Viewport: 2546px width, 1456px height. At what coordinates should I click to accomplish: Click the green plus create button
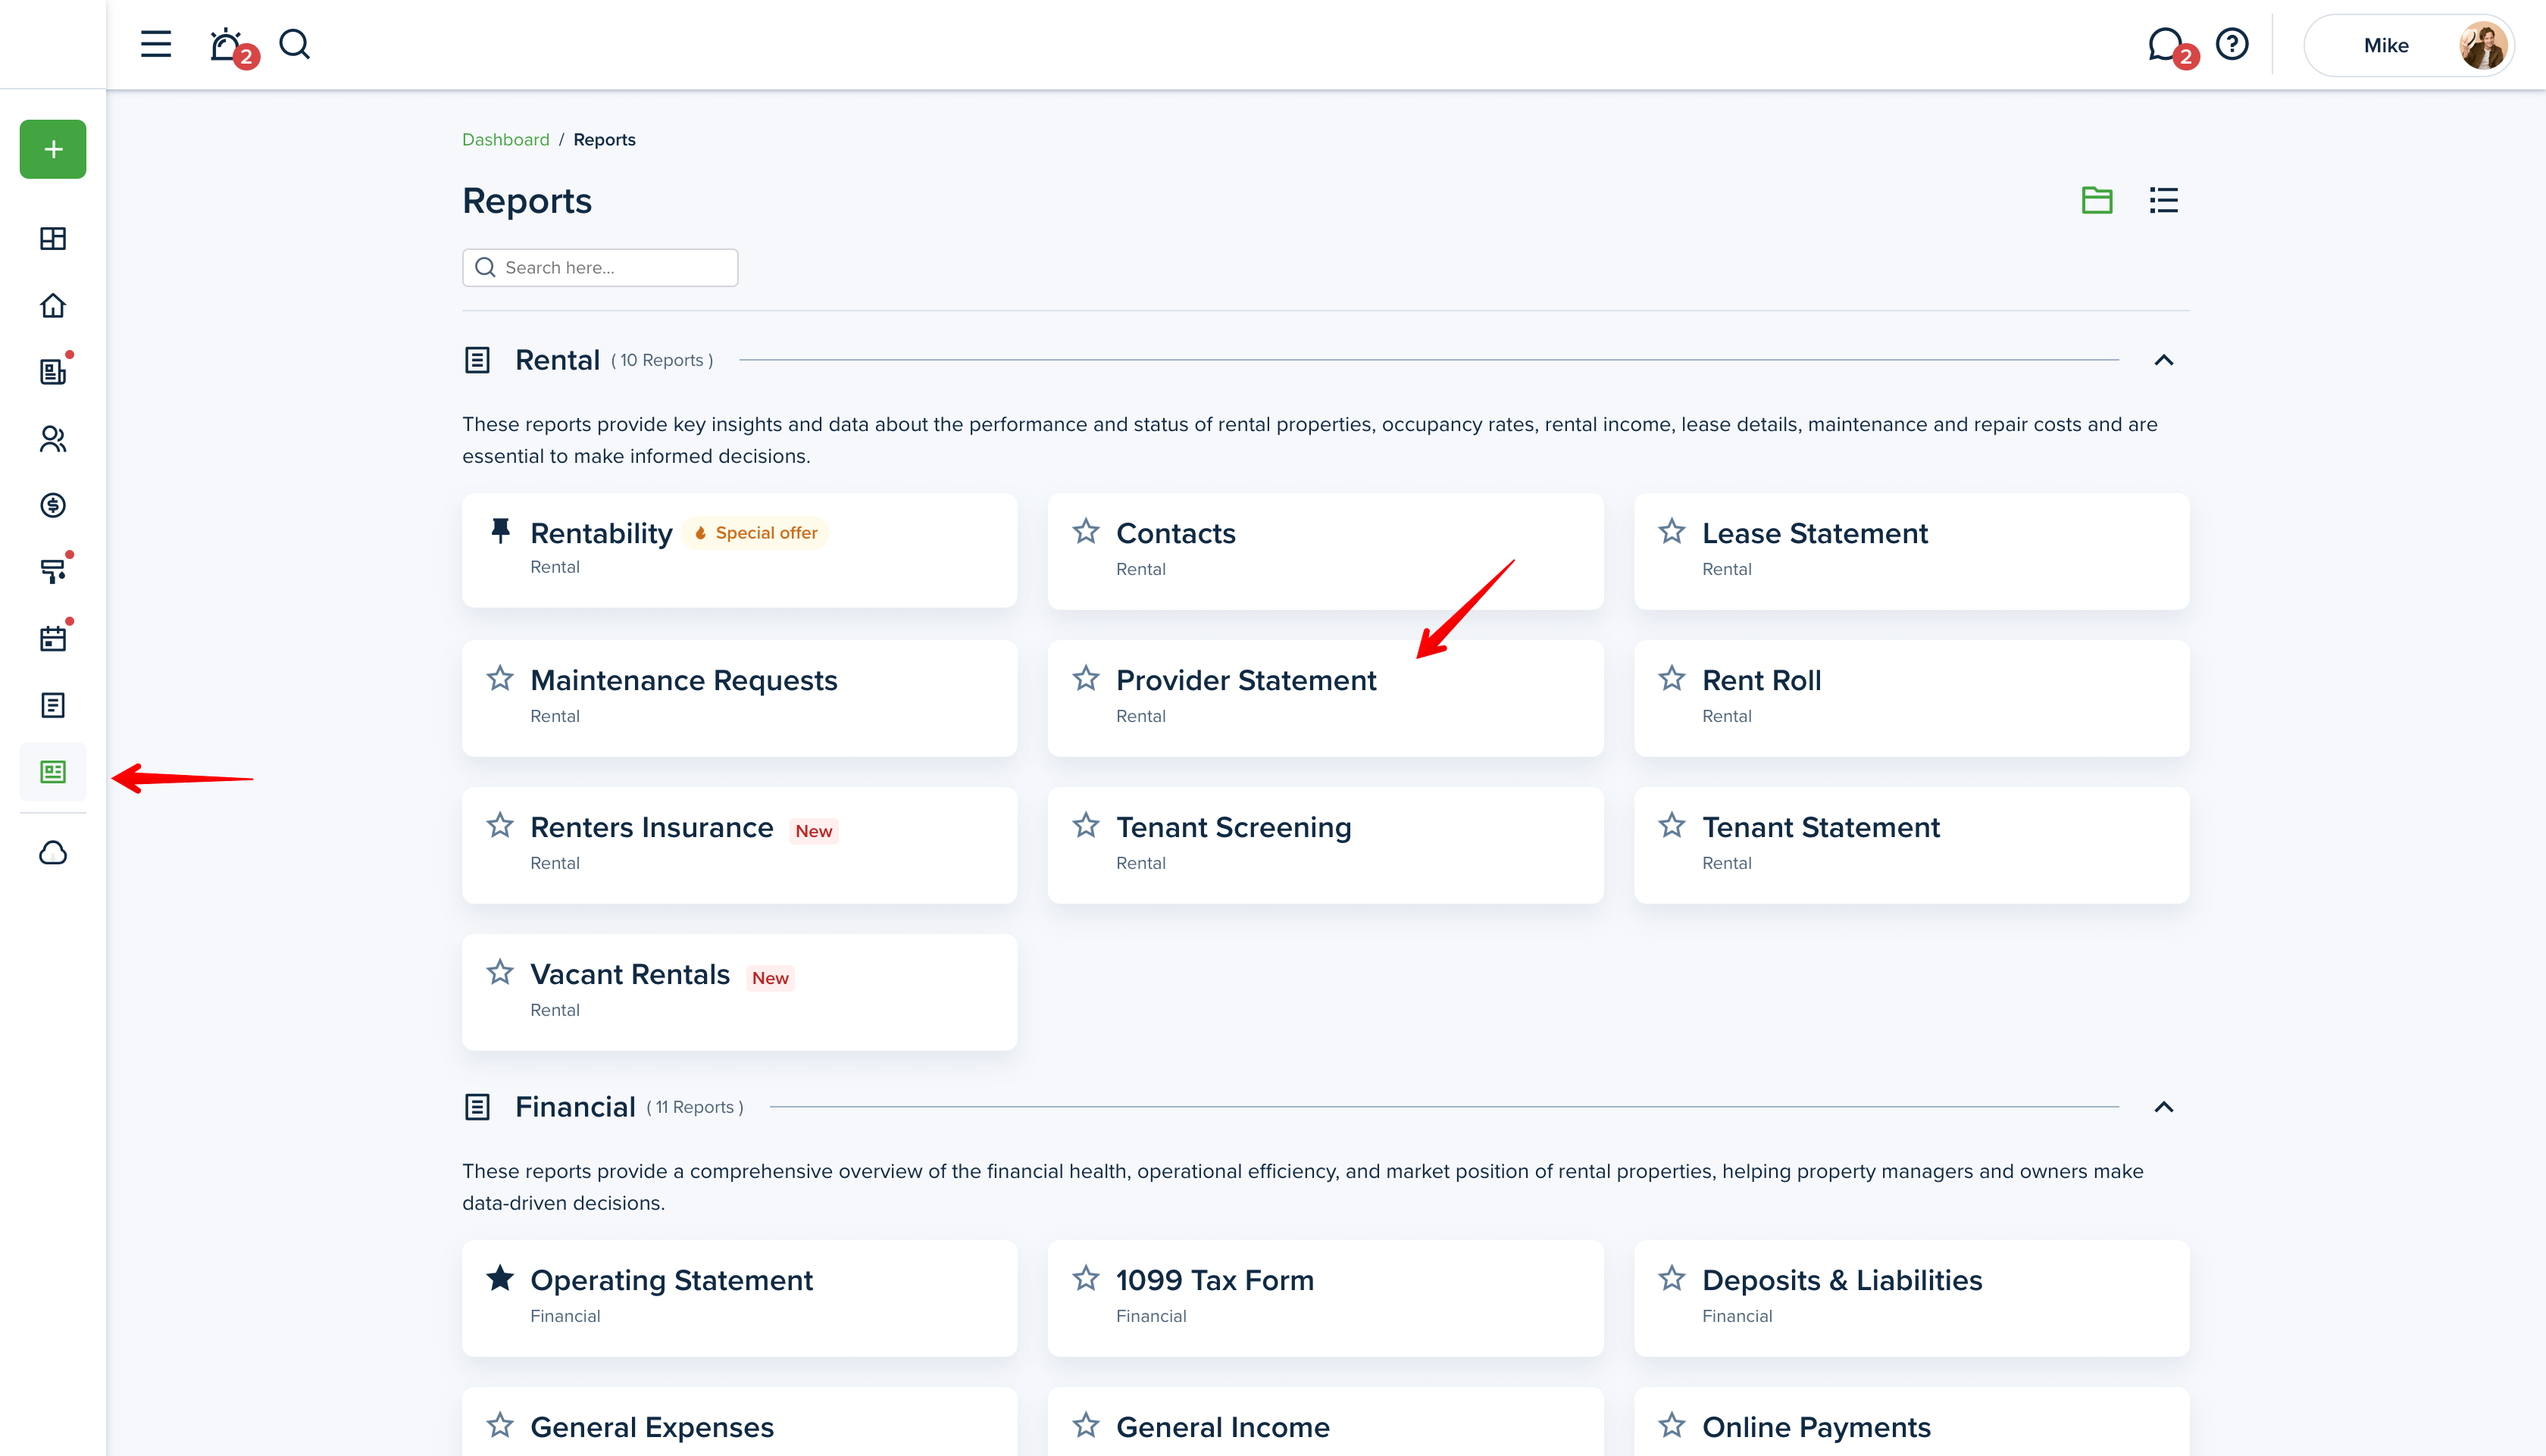click(x=53, y=149)
